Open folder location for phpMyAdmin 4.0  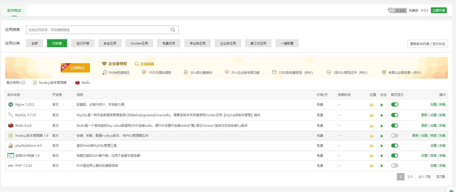pos(371,146)
